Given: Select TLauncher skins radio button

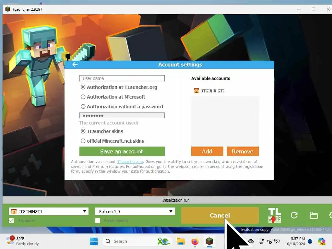Looking at the screenshot, I should pyautogui.click(x=83, y=131).
